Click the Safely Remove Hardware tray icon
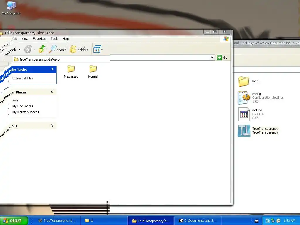This screenshot has height=225, width=300. tap(273, 221)
